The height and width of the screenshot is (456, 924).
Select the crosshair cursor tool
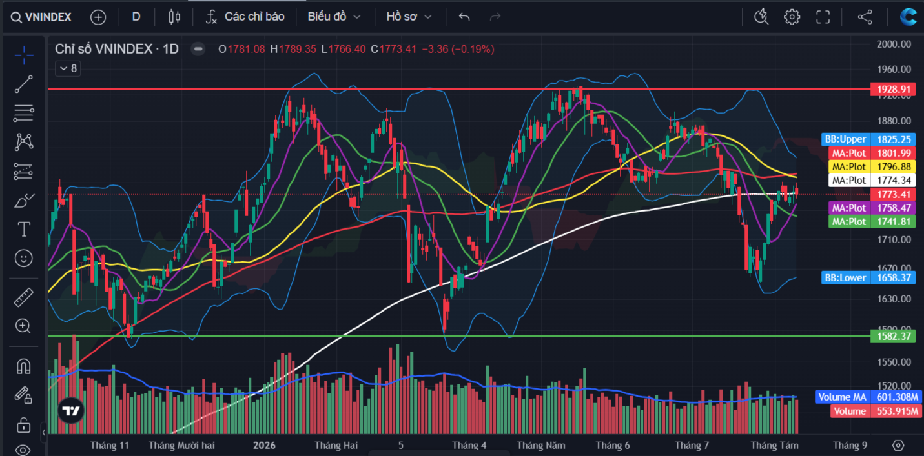24,55
